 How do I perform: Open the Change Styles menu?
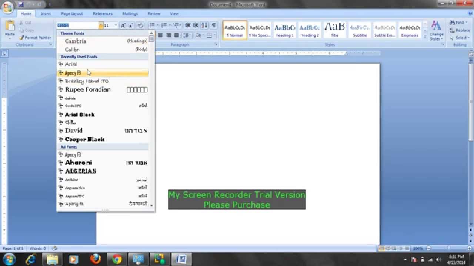436,31
